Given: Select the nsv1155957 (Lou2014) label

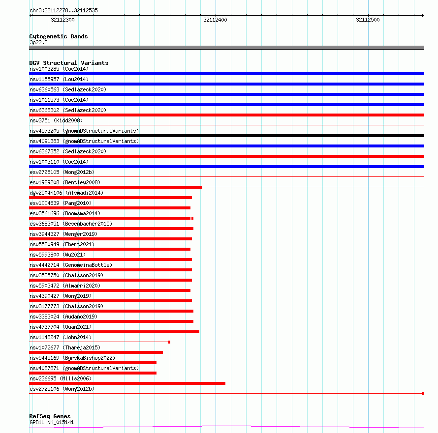Looking at the screenshot, I should pos(59,79).
